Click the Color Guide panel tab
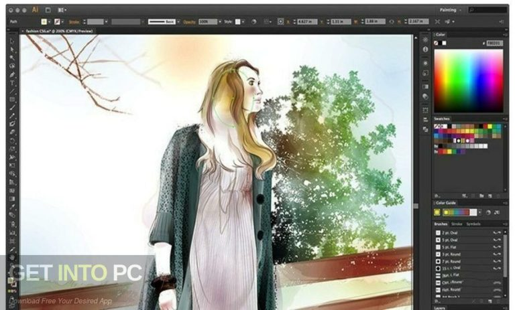Image resolution: width=515 pixels, height=310 pixels. tap(445, 203)
